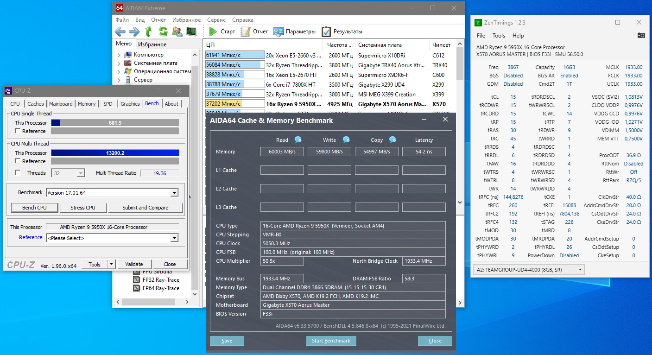The image size is (652, 355).
Task: Open the Threads count combo box showing 32
Action: pyautogui.click(x=68, y=173)
